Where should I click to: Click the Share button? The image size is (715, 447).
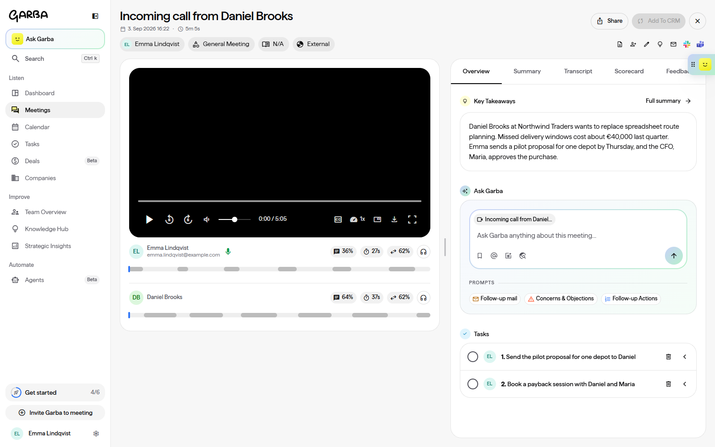[610, 21]
